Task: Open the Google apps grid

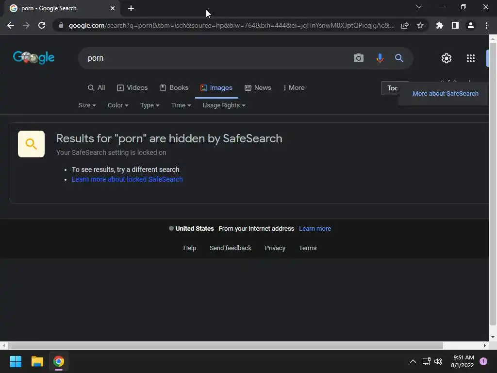Action: (x=471, y=58)
